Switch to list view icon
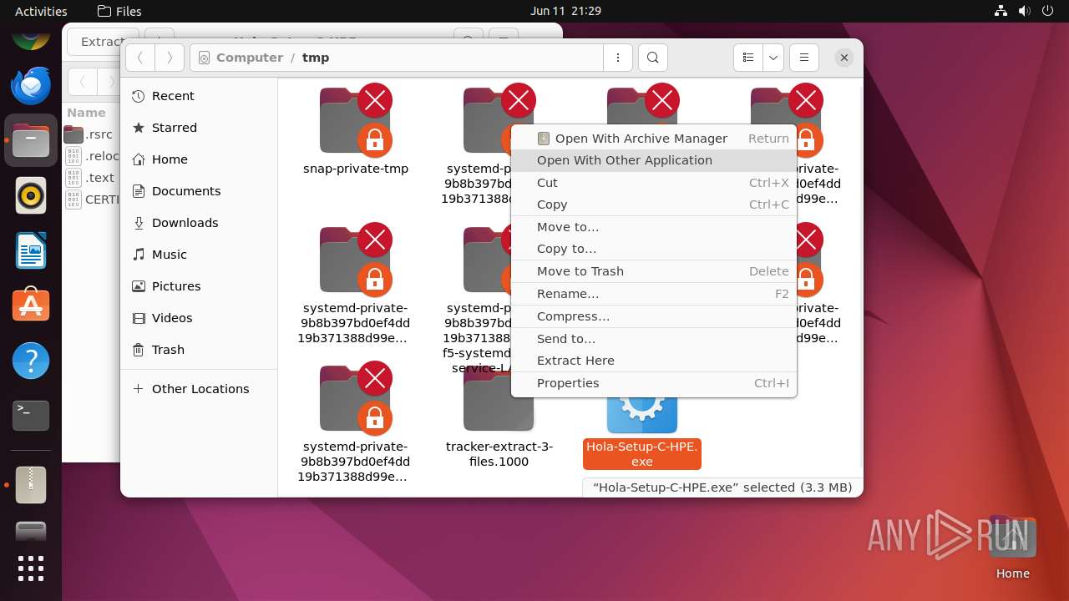The height and width of the screenshot is (601, 1069). click(x=748, y=58)
